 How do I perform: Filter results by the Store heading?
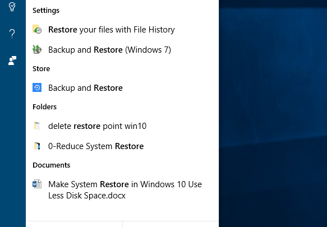pos(41,68)
